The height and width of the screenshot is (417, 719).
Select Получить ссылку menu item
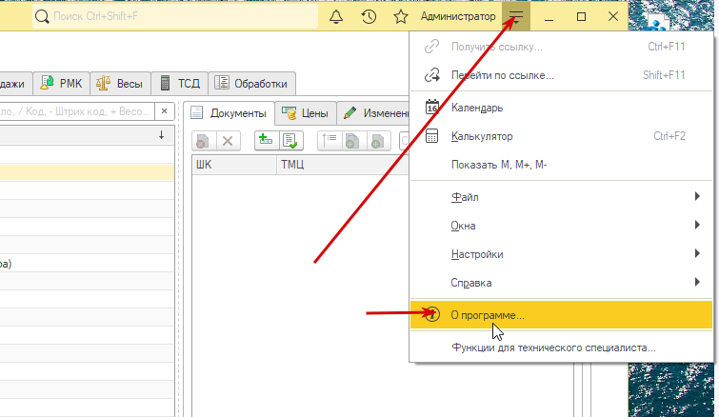(x=561, y=47)
